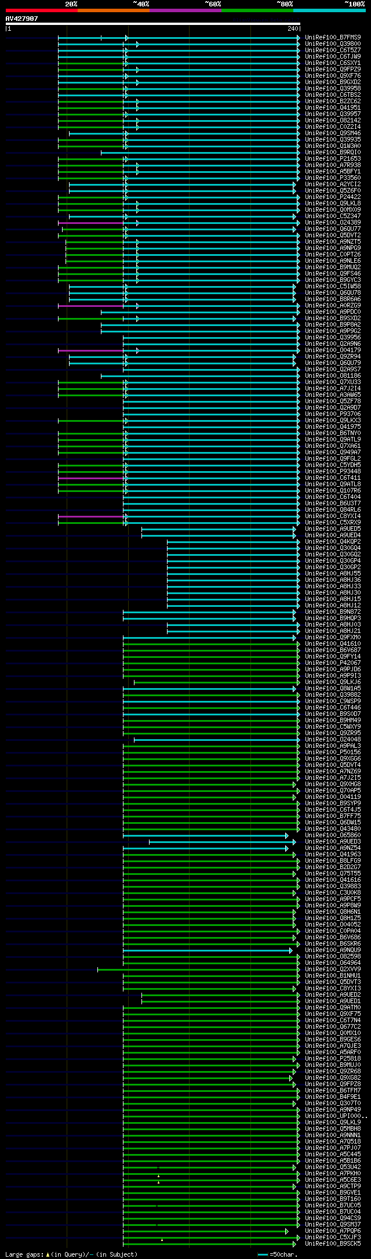Open hit UniRef100_Q53U42

pos(333,1167)
